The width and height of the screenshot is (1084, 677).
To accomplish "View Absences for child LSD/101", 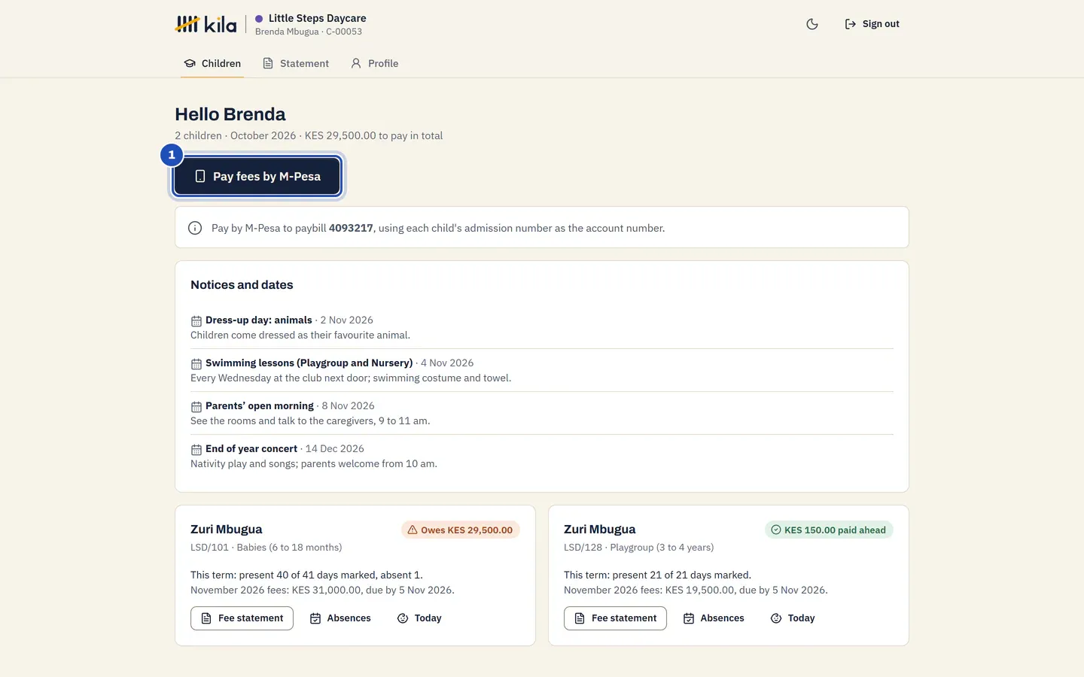I will [340, 618].
